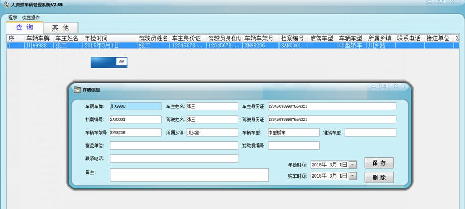Close the 详细信息 dialog
This screenshot has height=209, width=465.
pos(396,86)
